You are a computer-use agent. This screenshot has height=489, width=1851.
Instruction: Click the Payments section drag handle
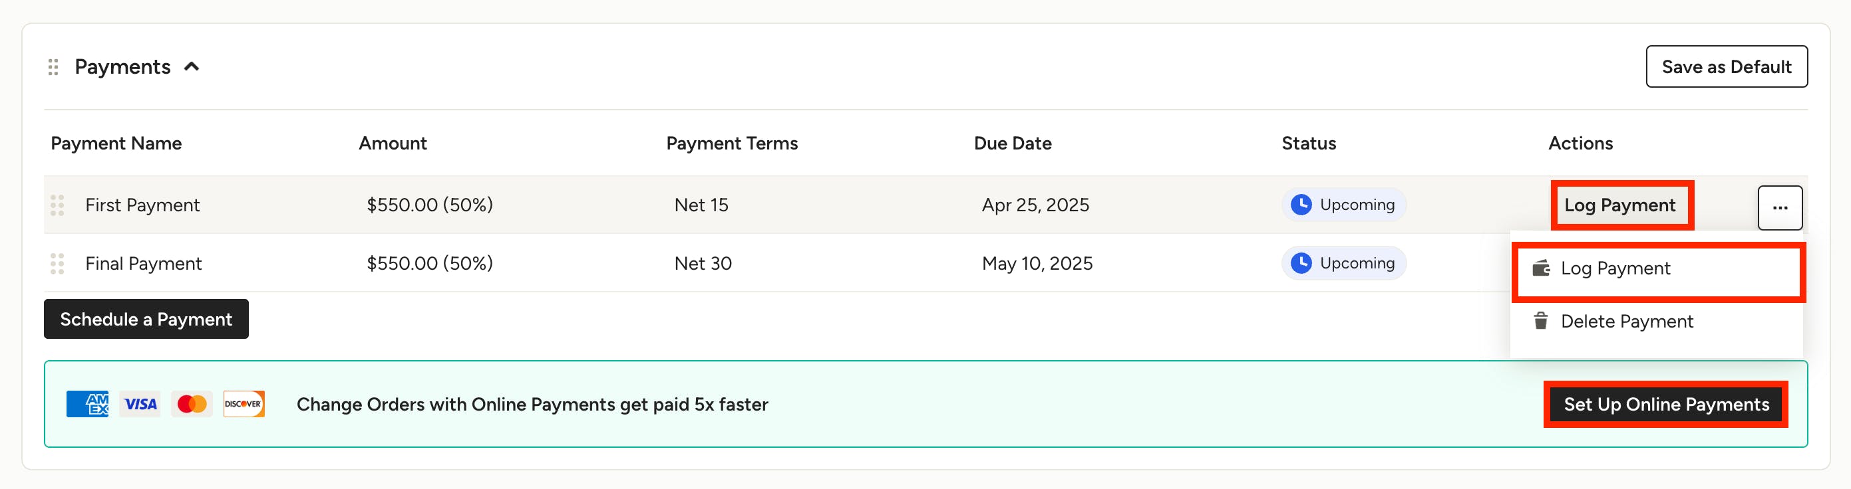tap(53, 66)
